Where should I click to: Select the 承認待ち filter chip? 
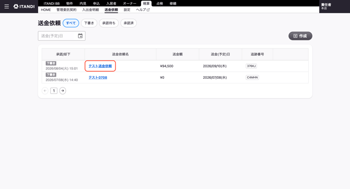[109, 23]
